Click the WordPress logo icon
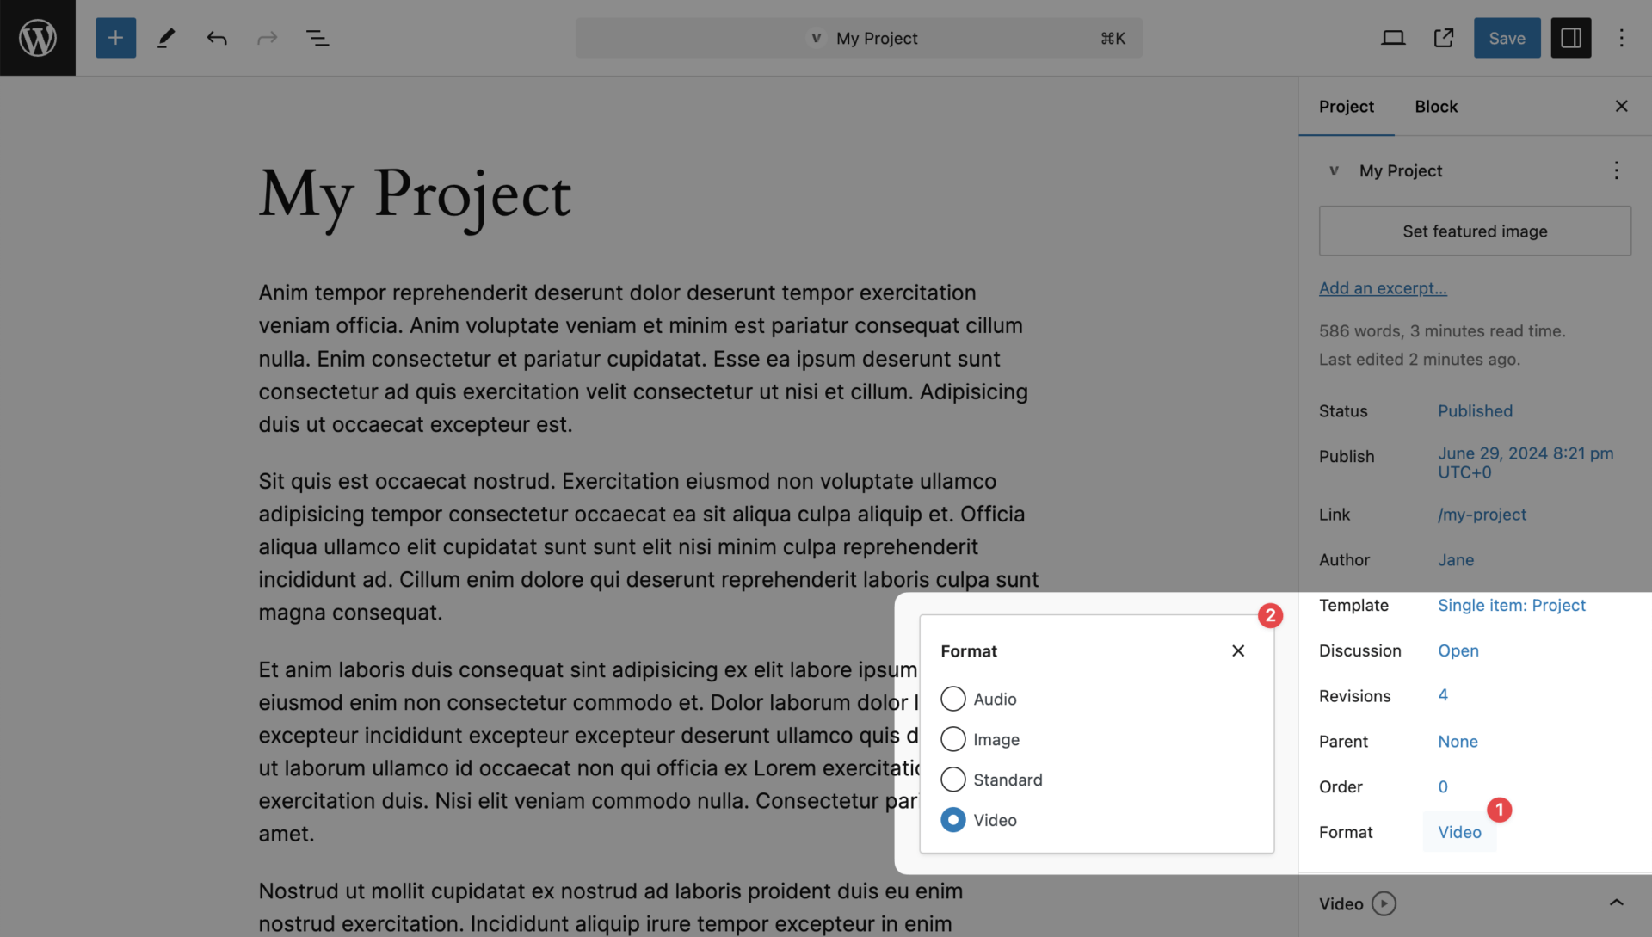The width and height of the screenshot is (1652, 937). (x=38, y=38)
